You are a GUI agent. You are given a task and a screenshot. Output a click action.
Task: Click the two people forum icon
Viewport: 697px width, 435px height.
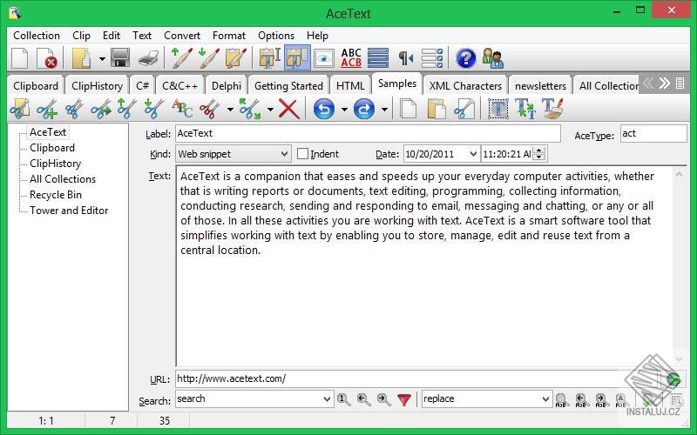click(493, 58)
